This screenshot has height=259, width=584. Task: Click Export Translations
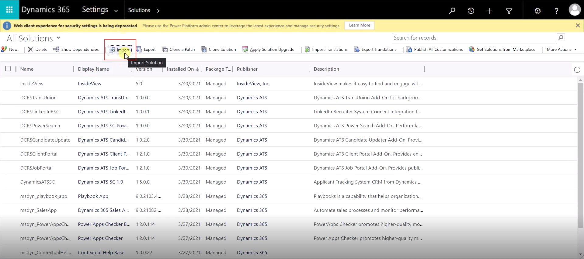[x=375, y=49]
